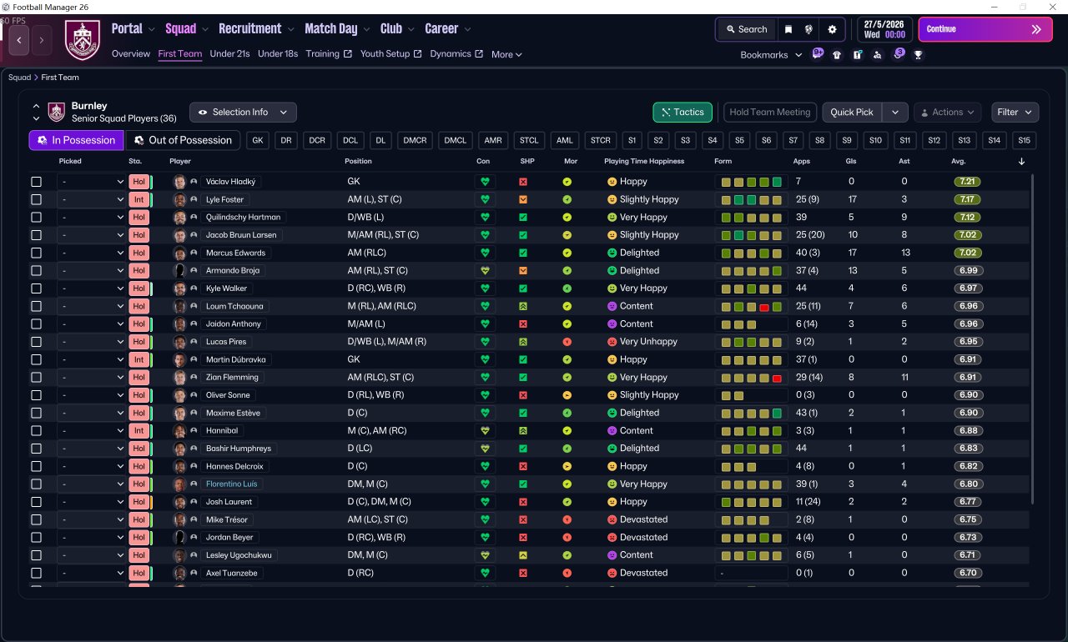The image size is (1068, 642).
Task: Click the Burnley club crest logo
Action: 82,40
